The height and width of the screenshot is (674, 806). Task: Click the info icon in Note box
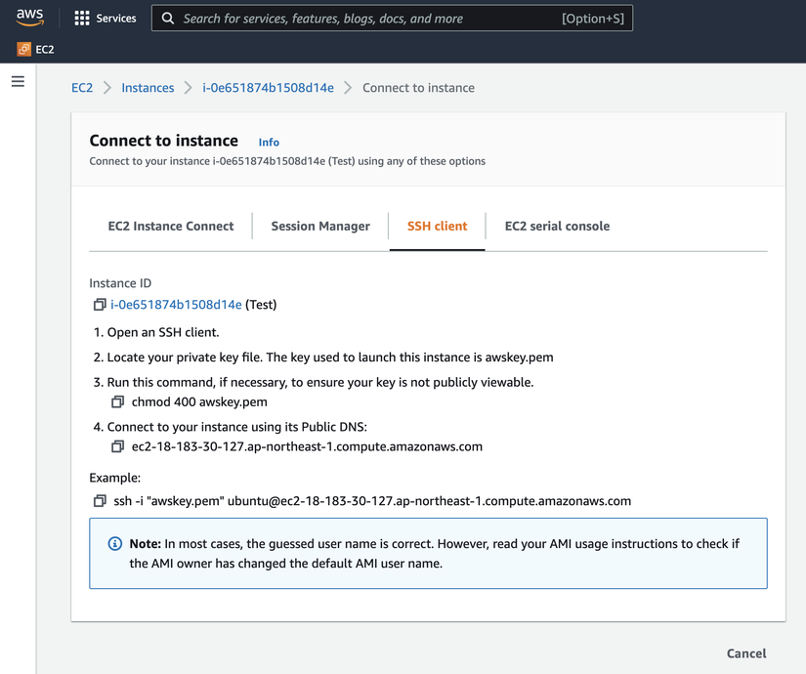[114, 543]
